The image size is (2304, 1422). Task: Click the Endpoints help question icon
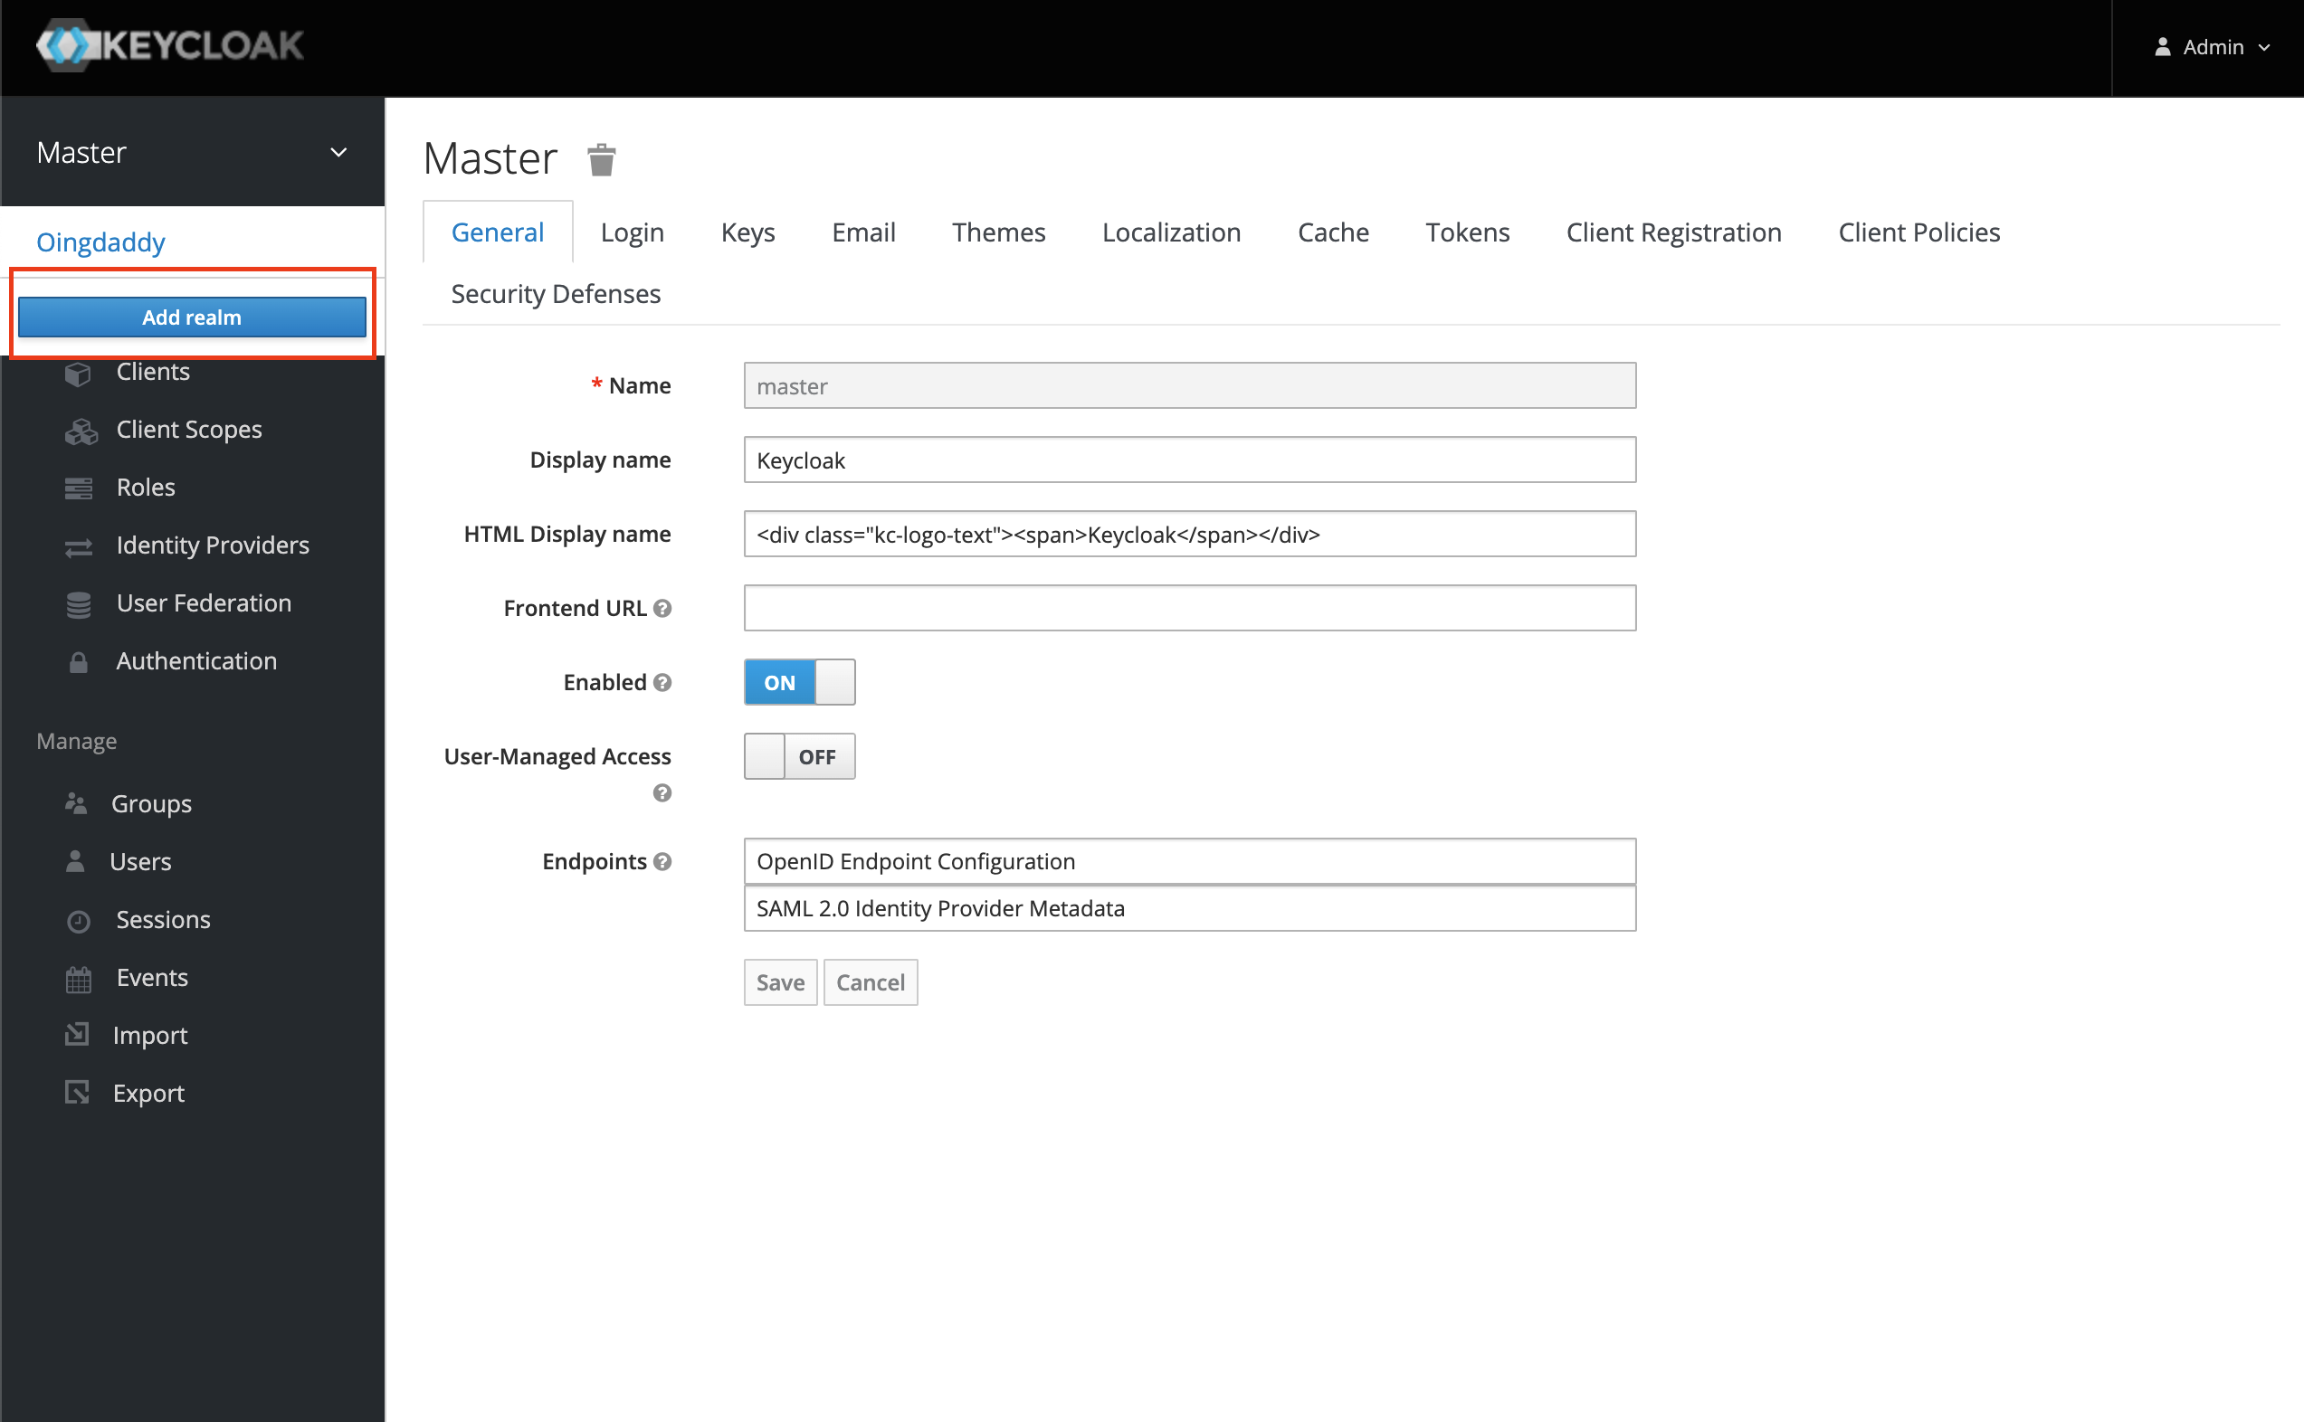(x=662, y=861)
